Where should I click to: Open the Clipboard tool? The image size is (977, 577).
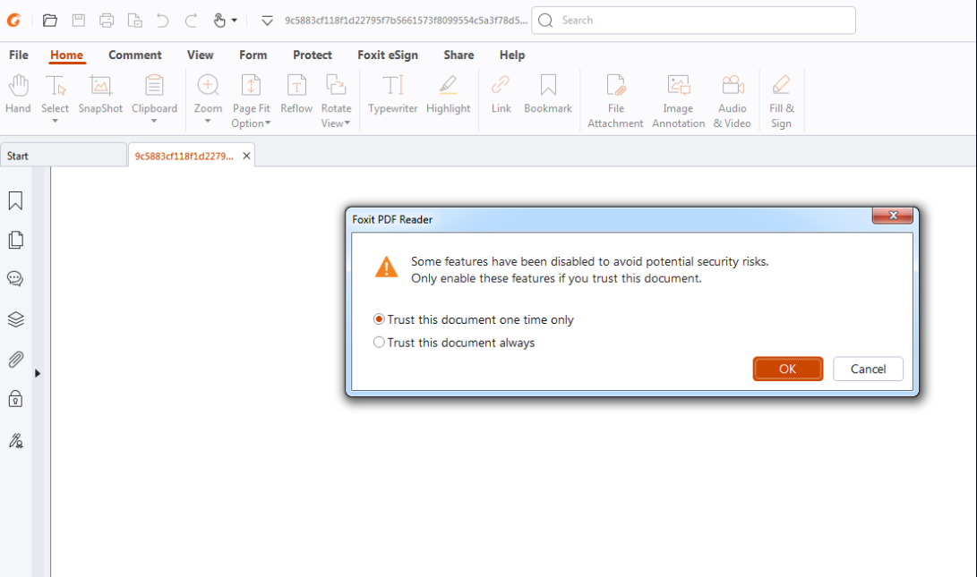tap(154, 94)
